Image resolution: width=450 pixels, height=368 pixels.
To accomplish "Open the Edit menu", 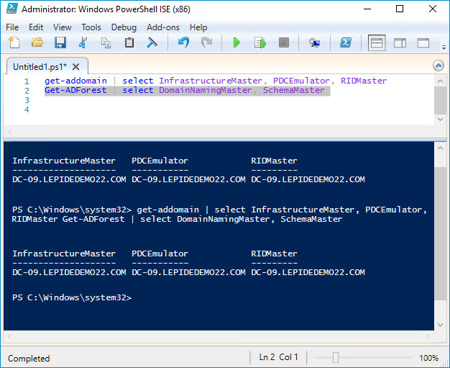I will 36,27.
